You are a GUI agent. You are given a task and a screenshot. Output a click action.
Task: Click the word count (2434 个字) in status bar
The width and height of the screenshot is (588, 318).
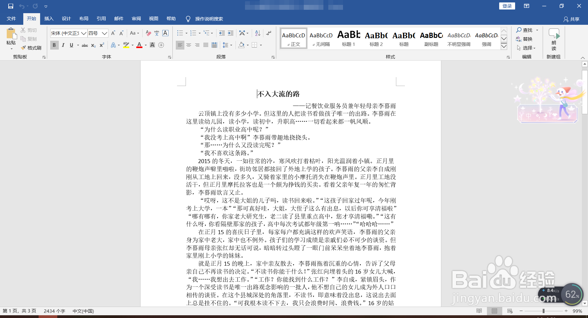55,311
